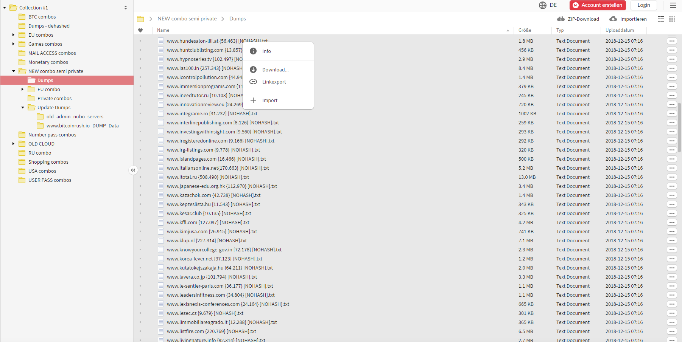Sort files by the Name column header
The height and width of the screenshot is (344, 682).
(163, 30)
